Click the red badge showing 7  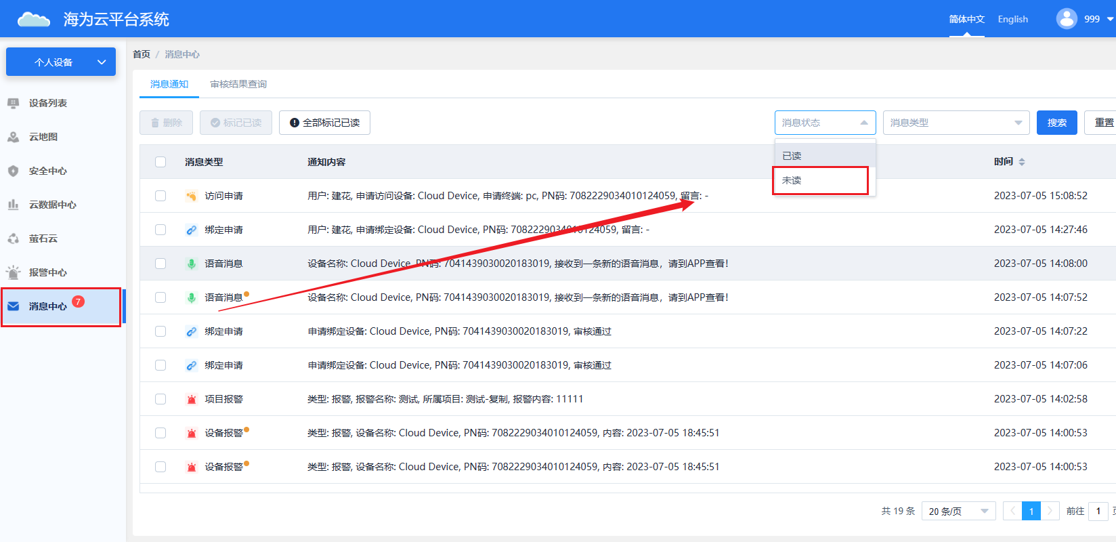79,301
